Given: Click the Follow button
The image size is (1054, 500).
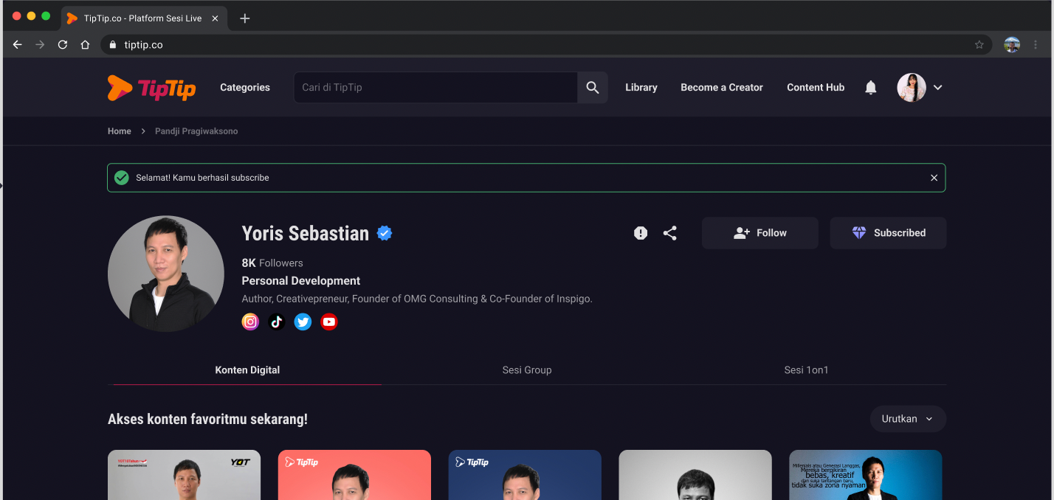Looking at the screenshot, I should point(760,233).
